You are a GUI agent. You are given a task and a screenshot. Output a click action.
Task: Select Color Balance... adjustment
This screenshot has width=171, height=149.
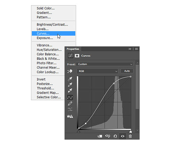tap(48, 54)
